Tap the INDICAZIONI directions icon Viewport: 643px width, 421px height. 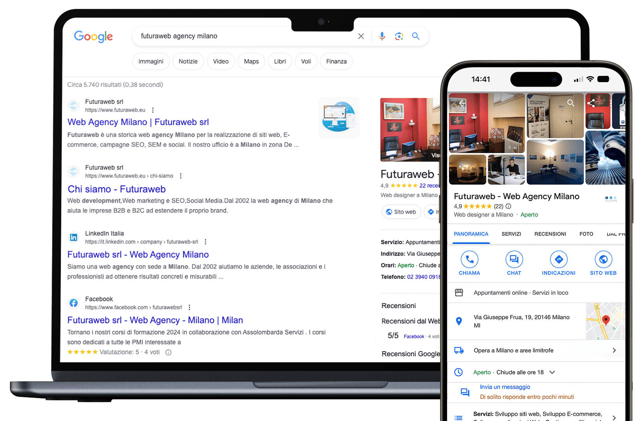[559, 259]
